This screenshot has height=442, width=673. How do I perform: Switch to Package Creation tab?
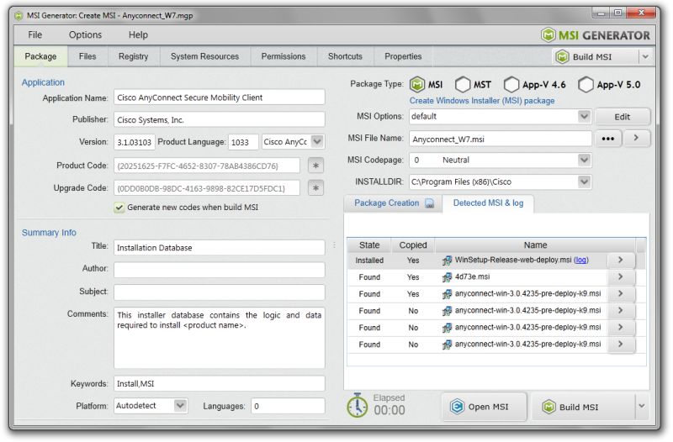(393, 203)
